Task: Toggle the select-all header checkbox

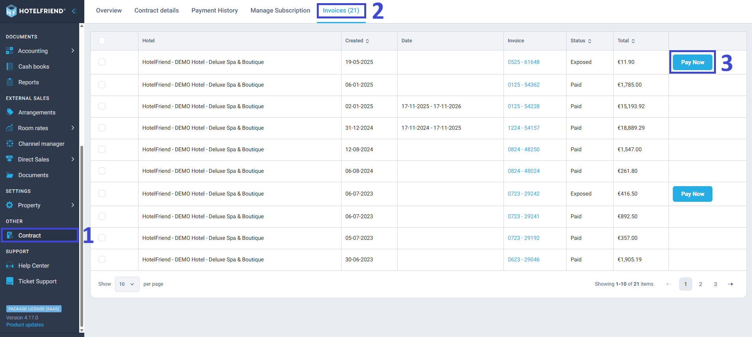Action: tap(102, 41)
